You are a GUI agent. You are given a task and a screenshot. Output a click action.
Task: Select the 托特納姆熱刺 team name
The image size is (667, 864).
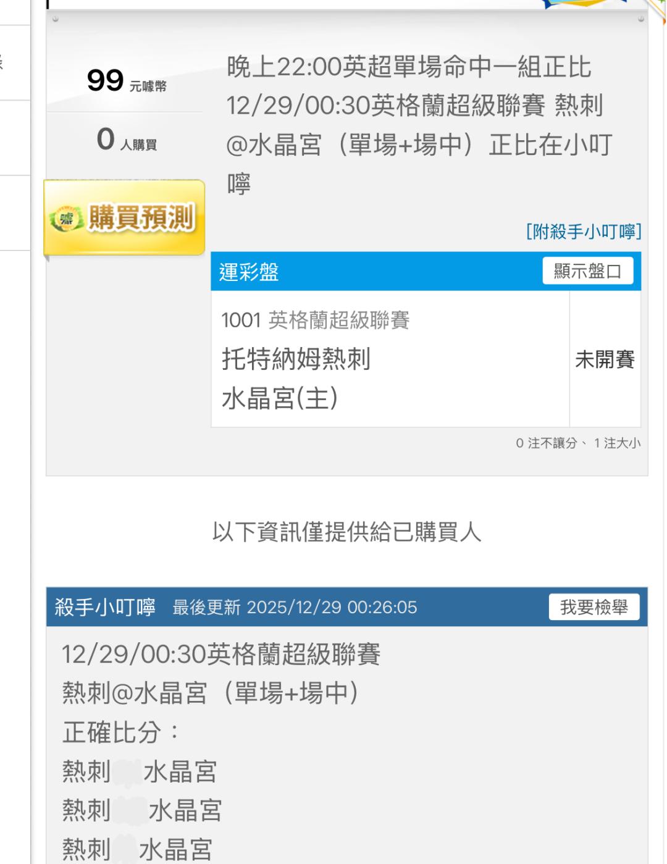pos(296,359)
